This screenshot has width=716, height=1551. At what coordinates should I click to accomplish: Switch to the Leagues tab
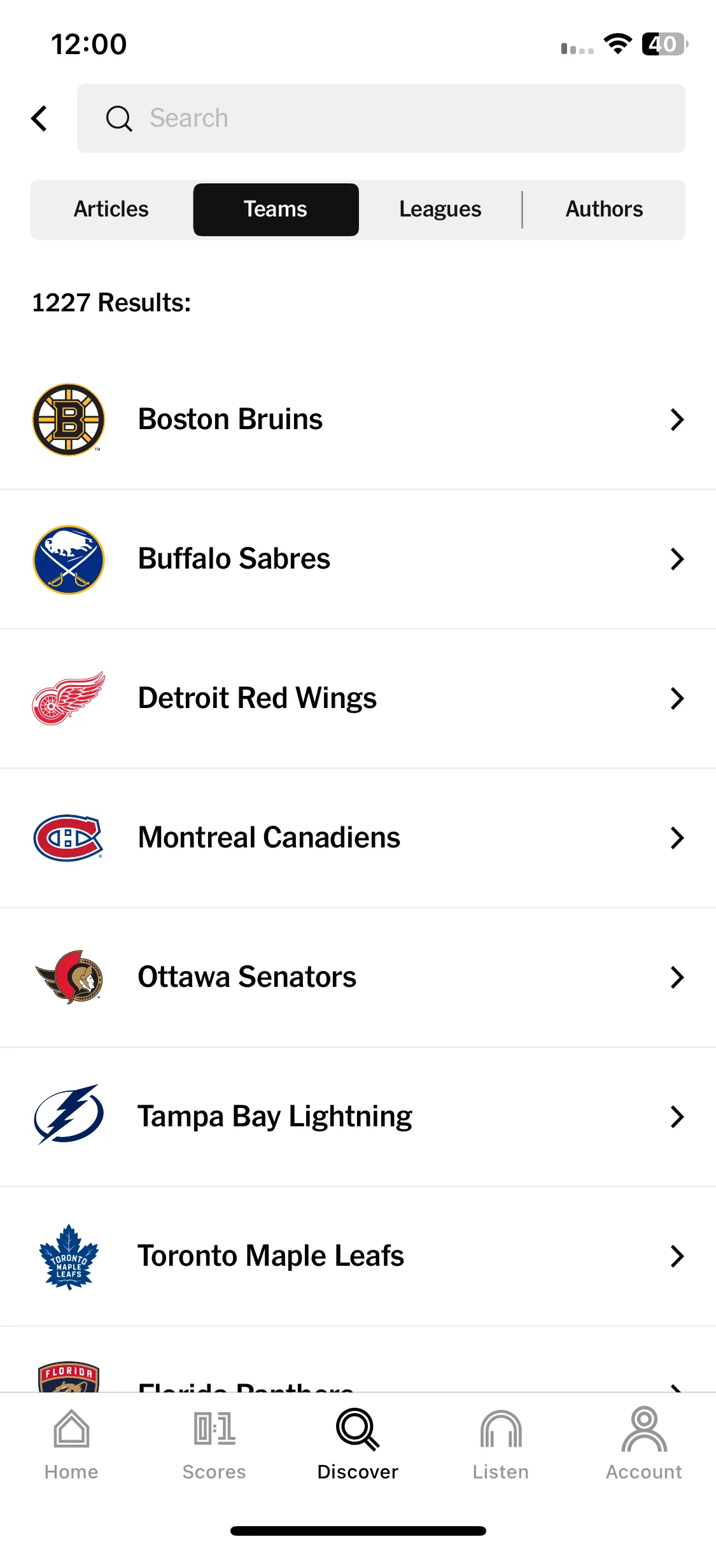point(440,209)
